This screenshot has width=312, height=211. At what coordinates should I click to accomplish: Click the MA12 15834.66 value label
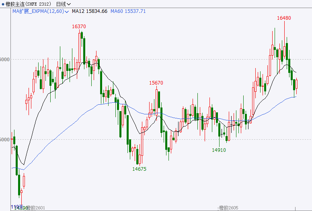[x=89, y=11]
